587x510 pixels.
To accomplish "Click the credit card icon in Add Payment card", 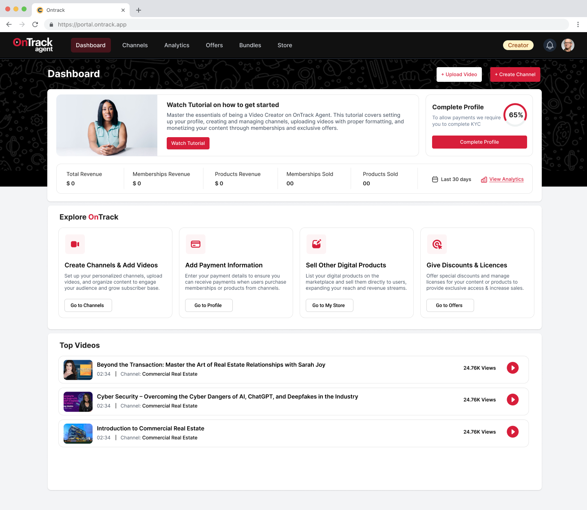I will [196, 244].
